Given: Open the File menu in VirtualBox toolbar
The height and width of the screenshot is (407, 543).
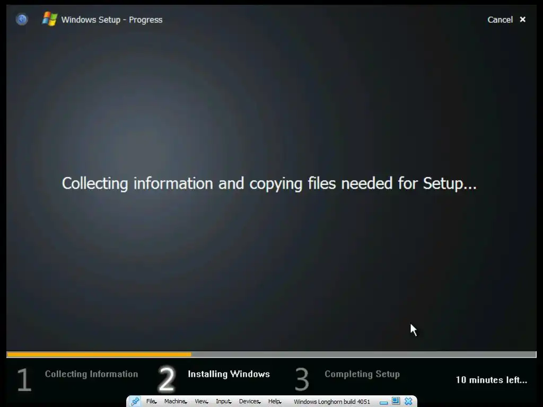Looking at the screenshot, I should pos(151,401).
